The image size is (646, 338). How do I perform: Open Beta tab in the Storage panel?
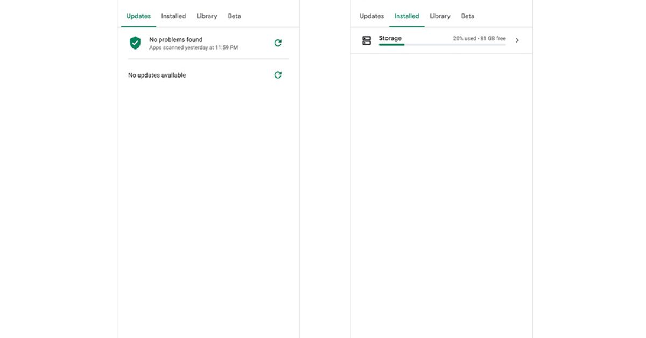pos(467,16)
